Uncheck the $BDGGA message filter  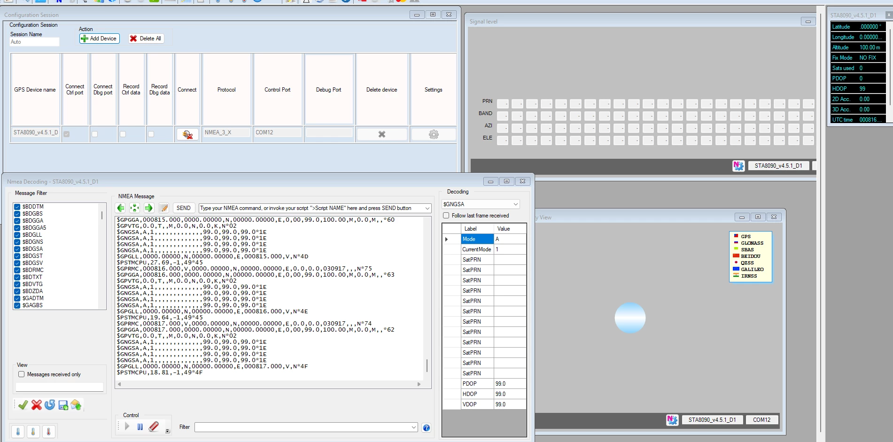pos(17,221)
